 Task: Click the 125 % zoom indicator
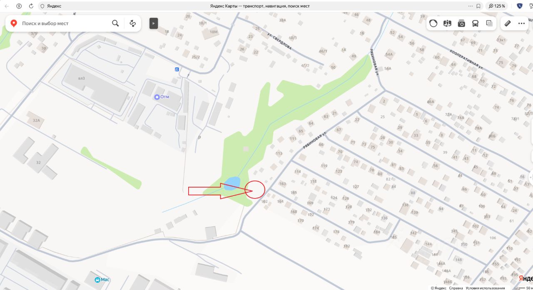tap(497, 6)
